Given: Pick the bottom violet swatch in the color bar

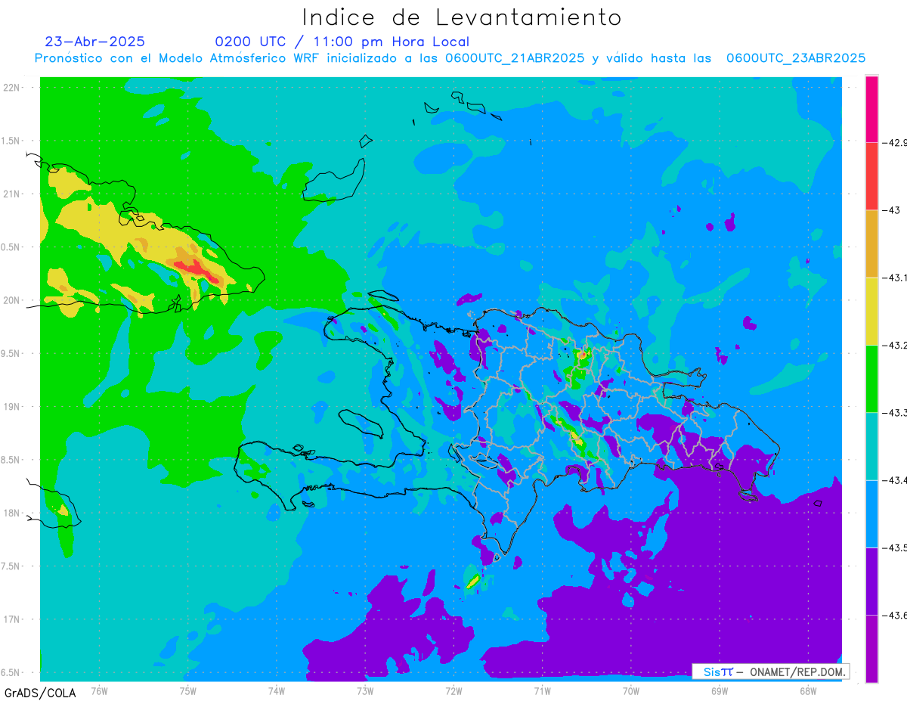Looking at the screenshot, I should coord(871,648).
